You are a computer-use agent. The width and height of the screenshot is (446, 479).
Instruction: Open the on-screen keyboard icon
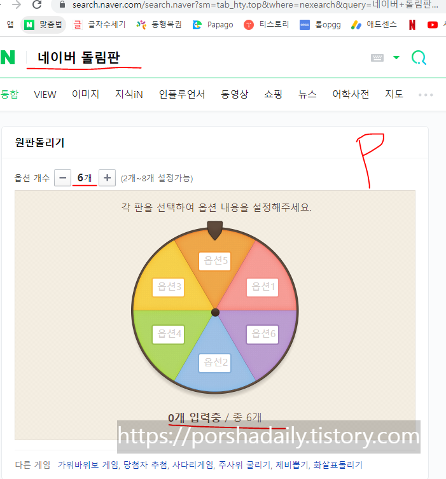(x=377, y=58)
